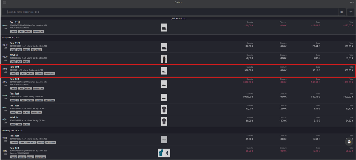Click the taxes value 9,02 €
Screen dimensions: 356x160
(317, 58)
